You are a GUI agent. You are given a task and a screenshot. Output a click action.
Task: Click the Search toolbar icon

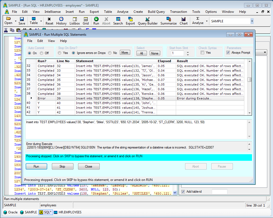click(x=118, y=21)
